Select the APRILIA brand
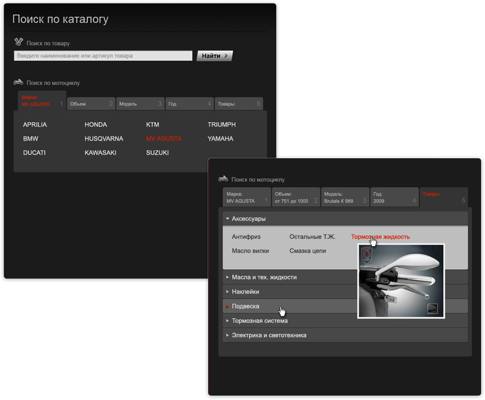The width and height of the screenshot is (485, 400). tap(35, 124)
